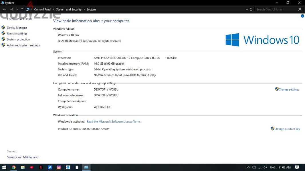Select the System breadcrumb item

point(91,9)
